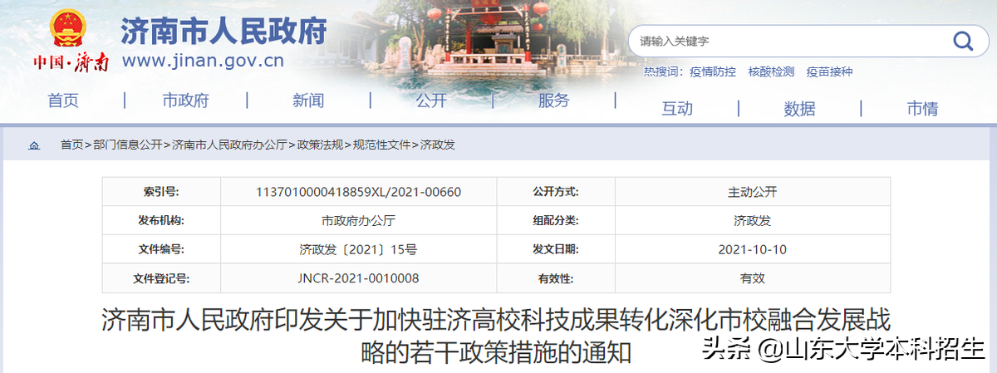Click the 济南市人民政府 site title
This screenshot has height=373, width=997.
tap(224, 32)
